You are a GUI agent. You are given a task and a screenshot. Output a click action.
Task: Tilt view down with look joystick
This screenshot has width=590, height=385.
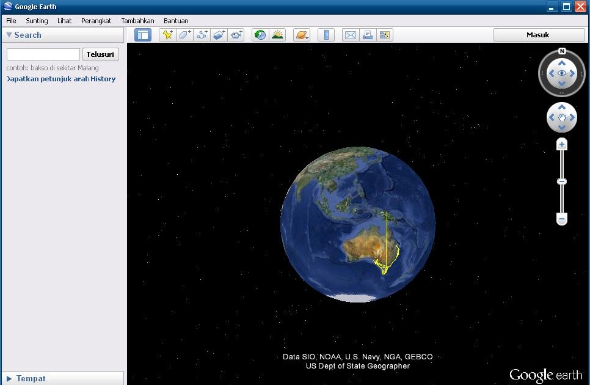tap(562, 84)
